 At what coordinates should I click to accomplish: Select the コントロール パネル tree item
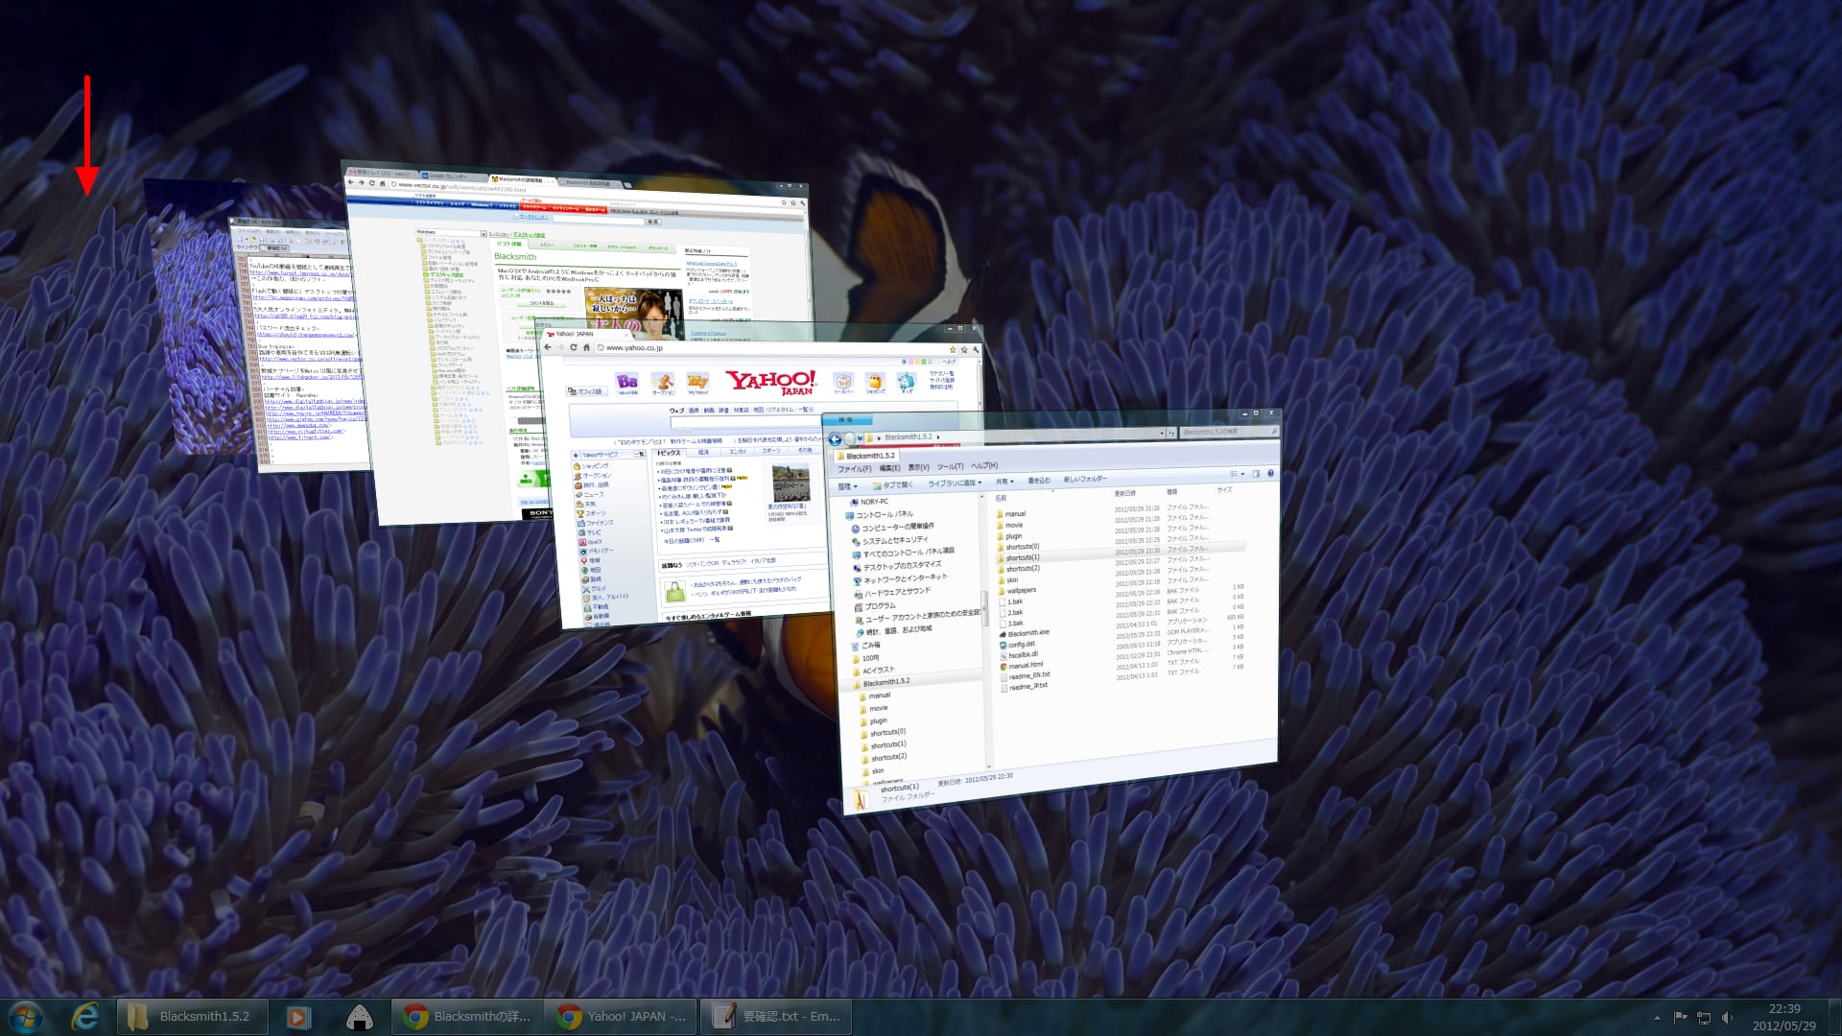point(884,515)
